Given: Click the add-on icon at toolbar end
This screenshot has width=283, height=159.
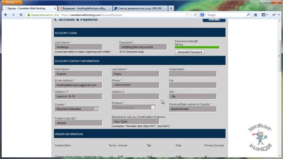Looking at the screenshot, I should [x=274, y=15].
